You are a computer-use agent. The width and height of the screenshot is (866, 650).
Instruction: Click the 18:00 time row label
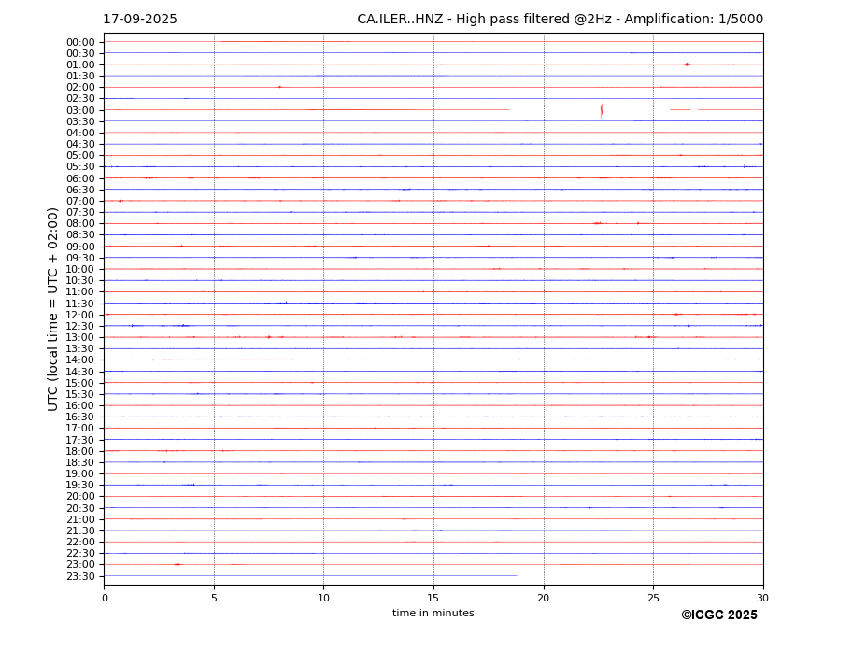tap(80, 452)
